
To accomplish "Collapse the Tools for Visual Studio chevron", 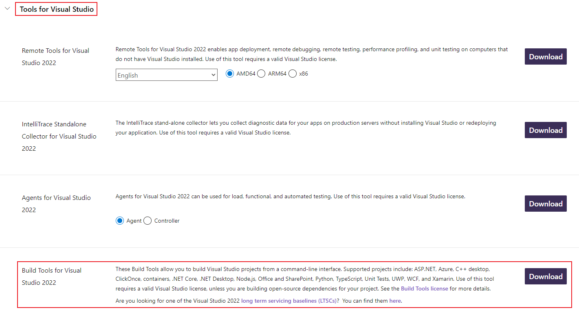I will pyautogui.click(x=7, y=9).
